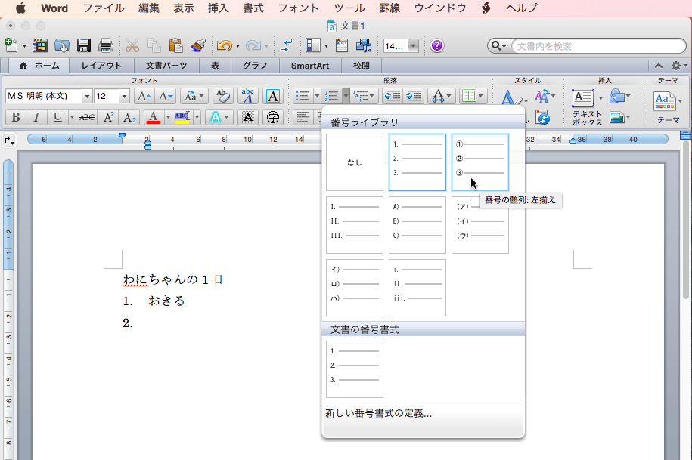Select the Roman numerals I. II. III. format
Viewport: 692px width, 460px height.
pos(355,225)
